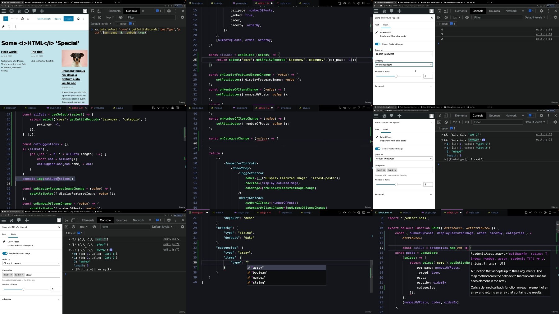Screen dimensions: 559x314
Task: Open the editor list view icon
Action: tap(28, 19)
